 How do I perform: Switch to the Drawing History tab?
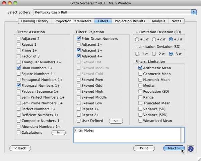tap(35, 21)
